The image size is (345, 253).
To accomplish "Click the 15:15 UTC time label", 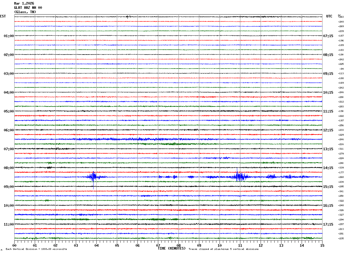I will pyautogui.click(x=328, y=187).
